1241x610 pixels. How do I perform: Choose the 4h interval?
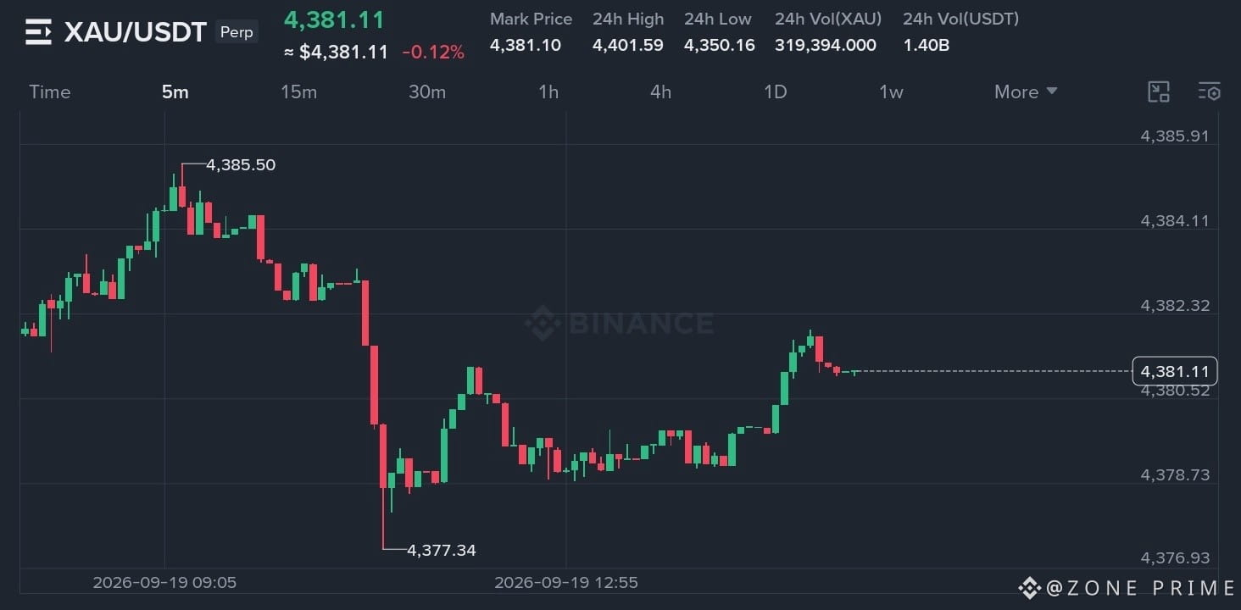tap(660, 91)
